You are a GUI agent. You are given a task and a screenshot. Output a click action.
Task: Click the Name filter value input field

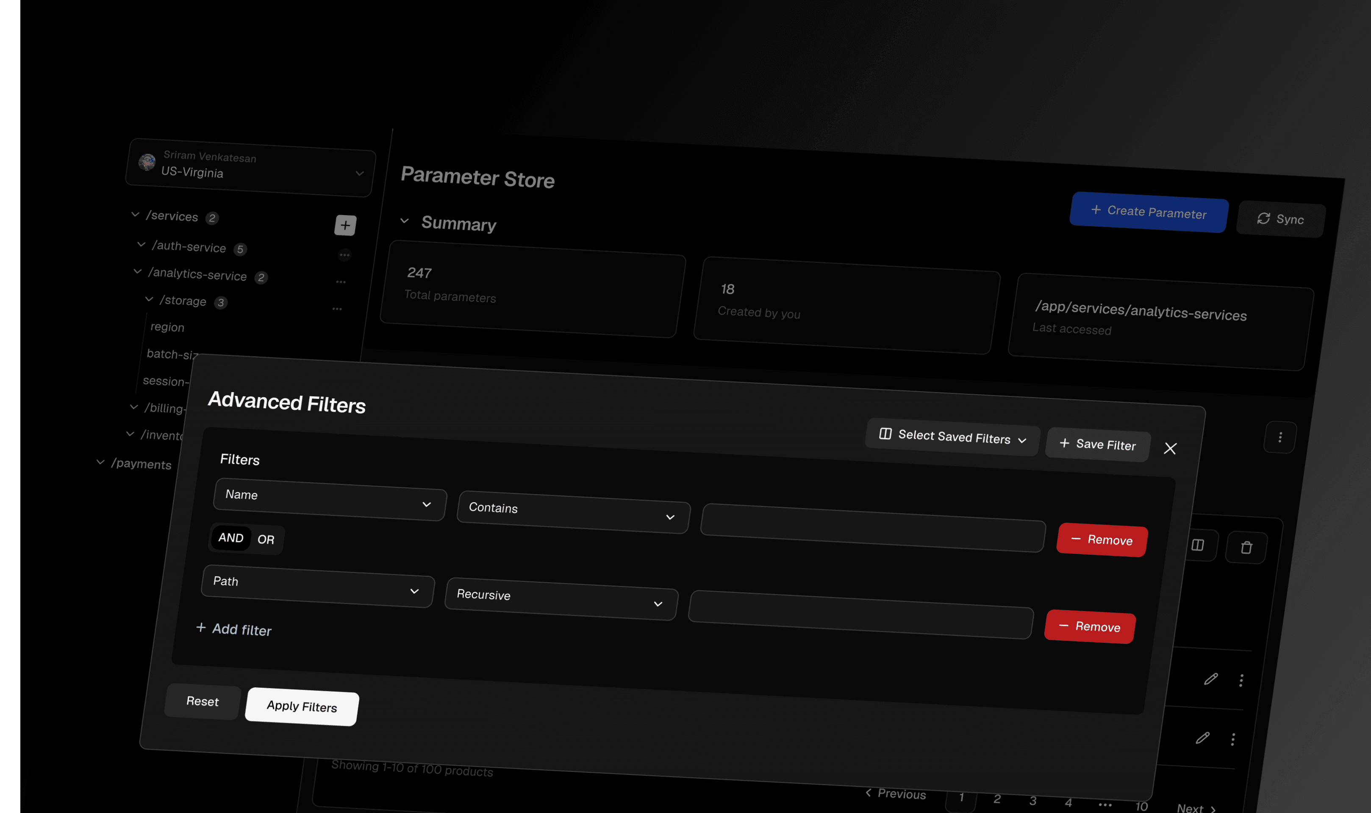pyautogui.click(x=872, y=528)
